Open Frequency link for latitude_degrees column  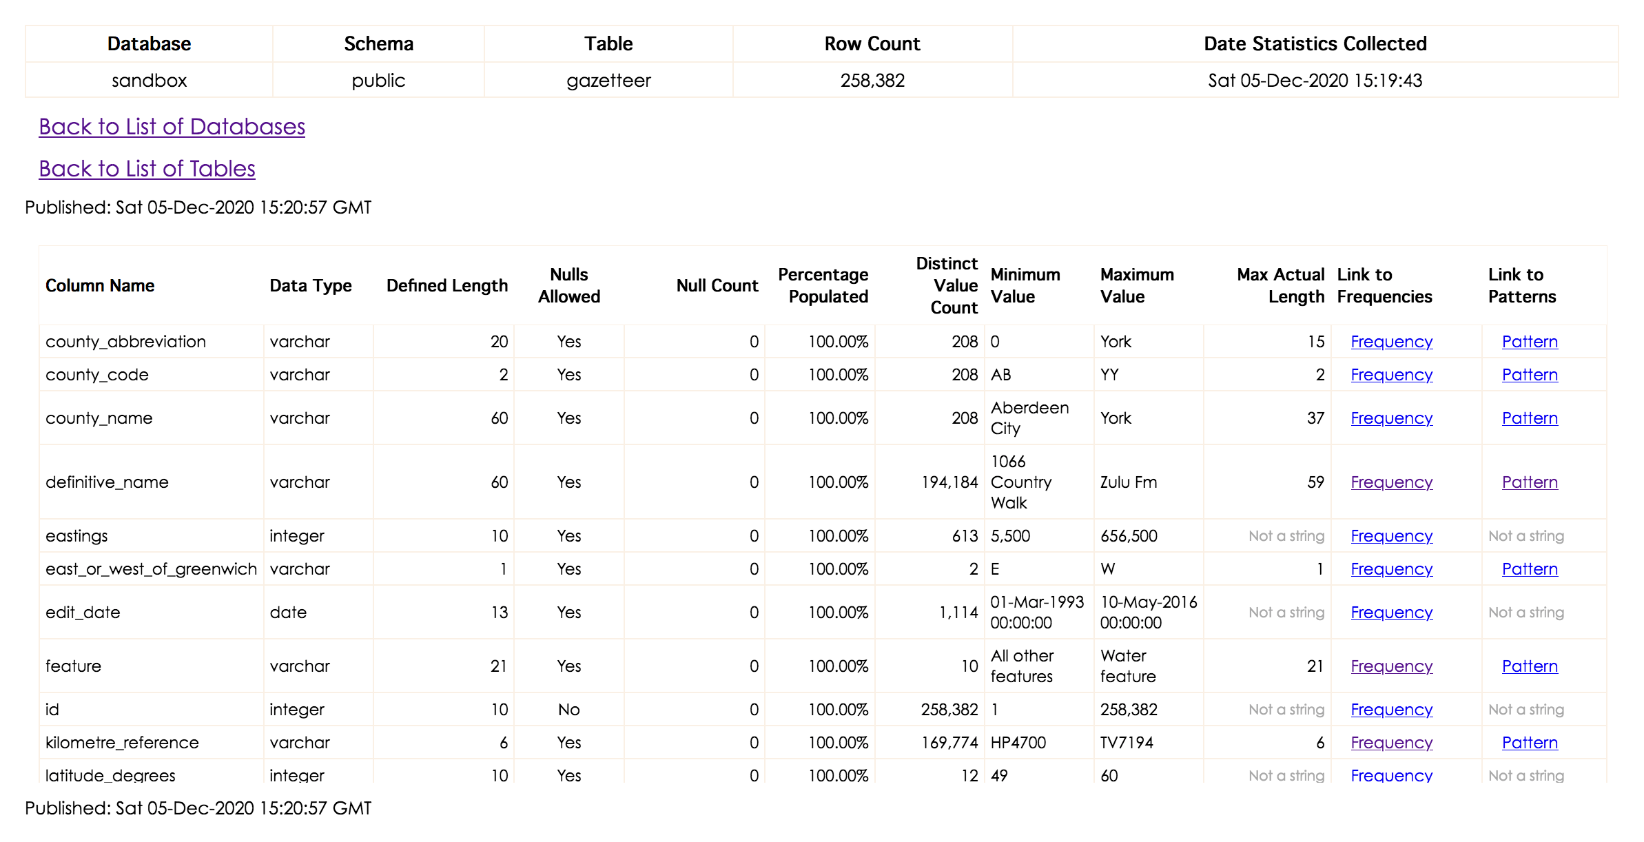[1391, 774]
